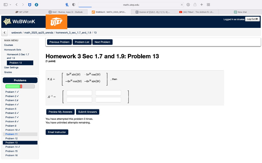Add a new tab with plus icon
The height and width of the screenshot is (163, 262).
click(x=202, y=5)
